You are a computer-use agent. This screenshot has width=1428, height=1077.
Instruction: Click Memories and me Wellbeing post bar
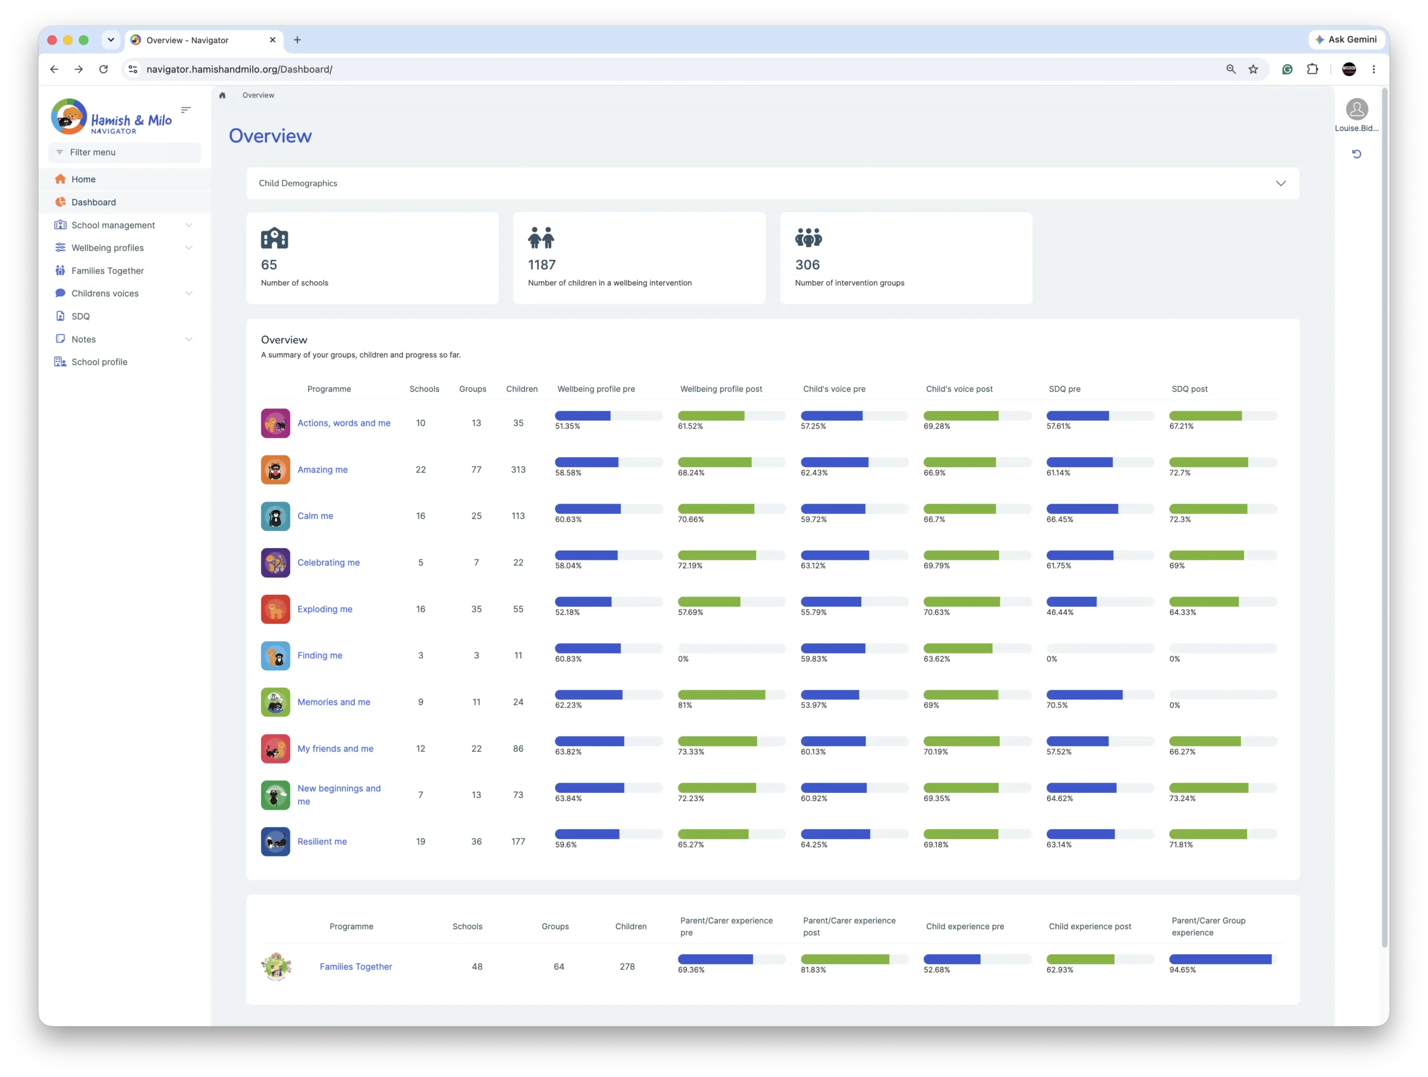point(731,695)
